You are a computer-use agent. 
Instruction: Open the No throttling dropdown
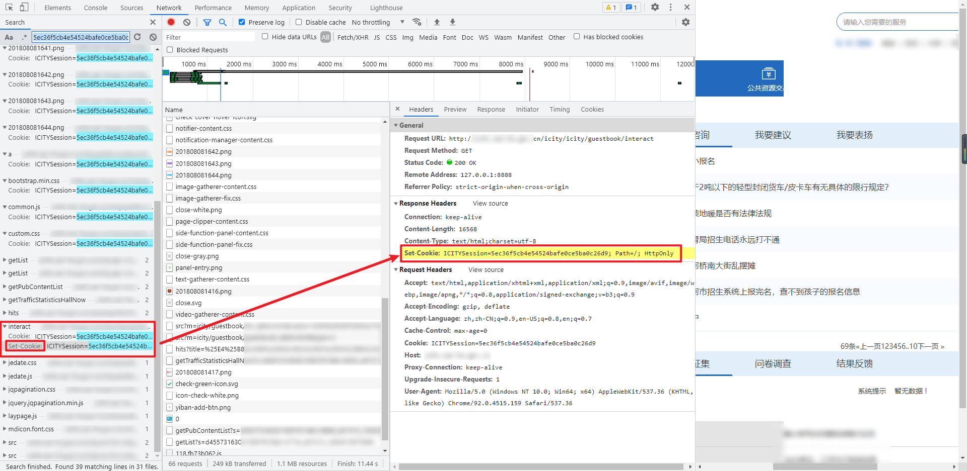[378, 22]
